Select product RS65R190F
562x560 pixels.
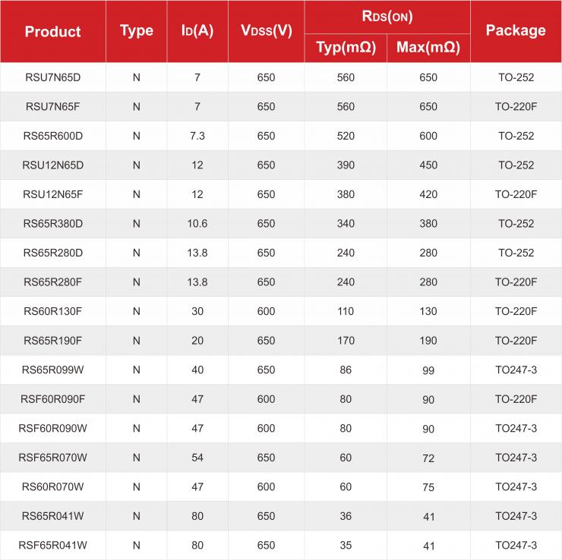click(x=52, y=341)
